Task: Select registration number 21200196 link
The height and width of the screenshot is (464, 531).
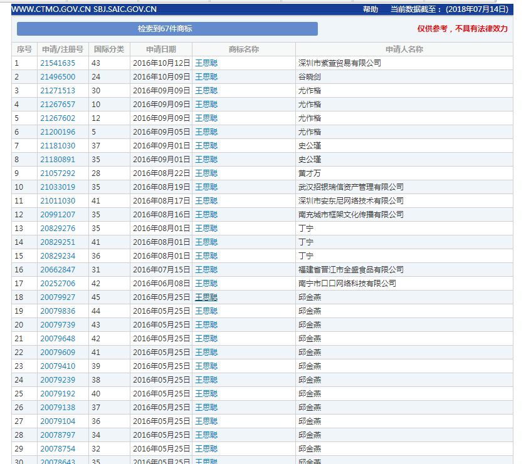Action: click(x=58, y=132)
